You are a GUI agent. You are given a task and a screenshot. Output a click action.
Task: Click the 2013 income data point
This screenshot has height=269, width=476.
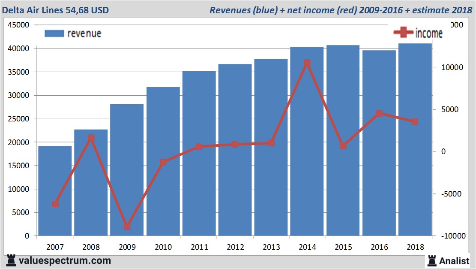coord(271,143)
